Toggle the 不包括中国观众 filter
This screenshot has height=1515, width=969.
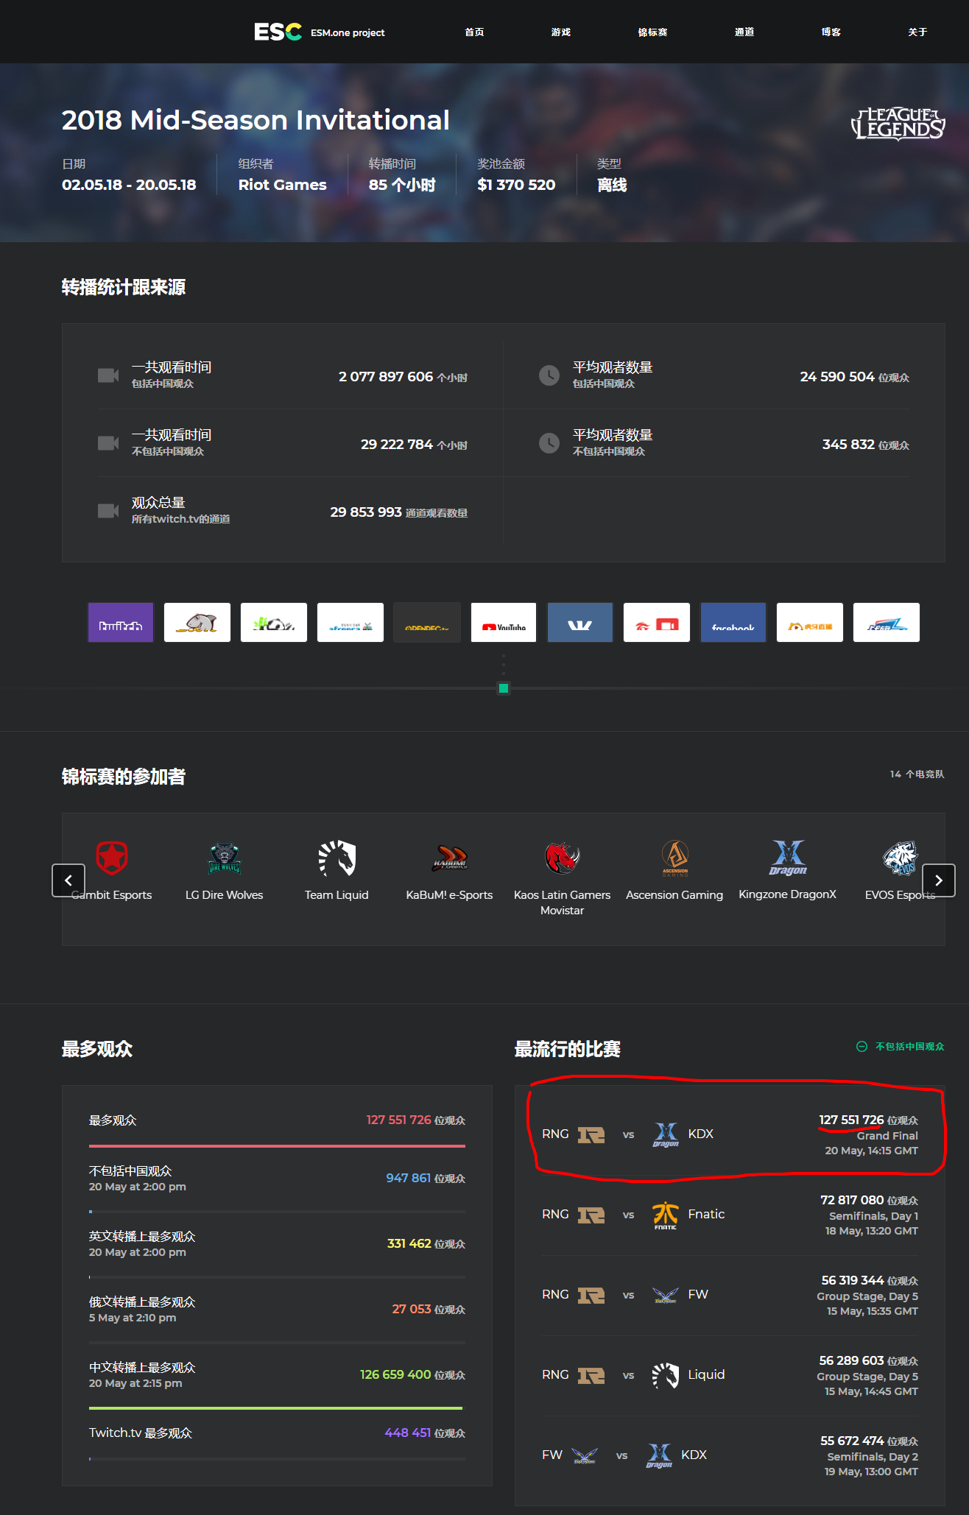[900, 1047]
